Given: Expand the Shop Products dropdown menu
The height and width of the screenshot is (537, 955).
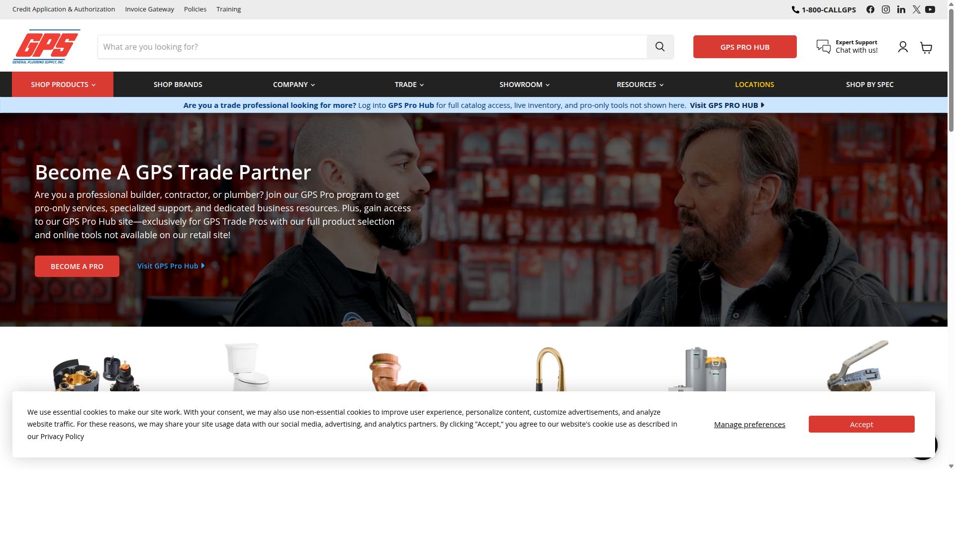Looking at the screenshot, I should pyautogui.click(x=63, y=85).
